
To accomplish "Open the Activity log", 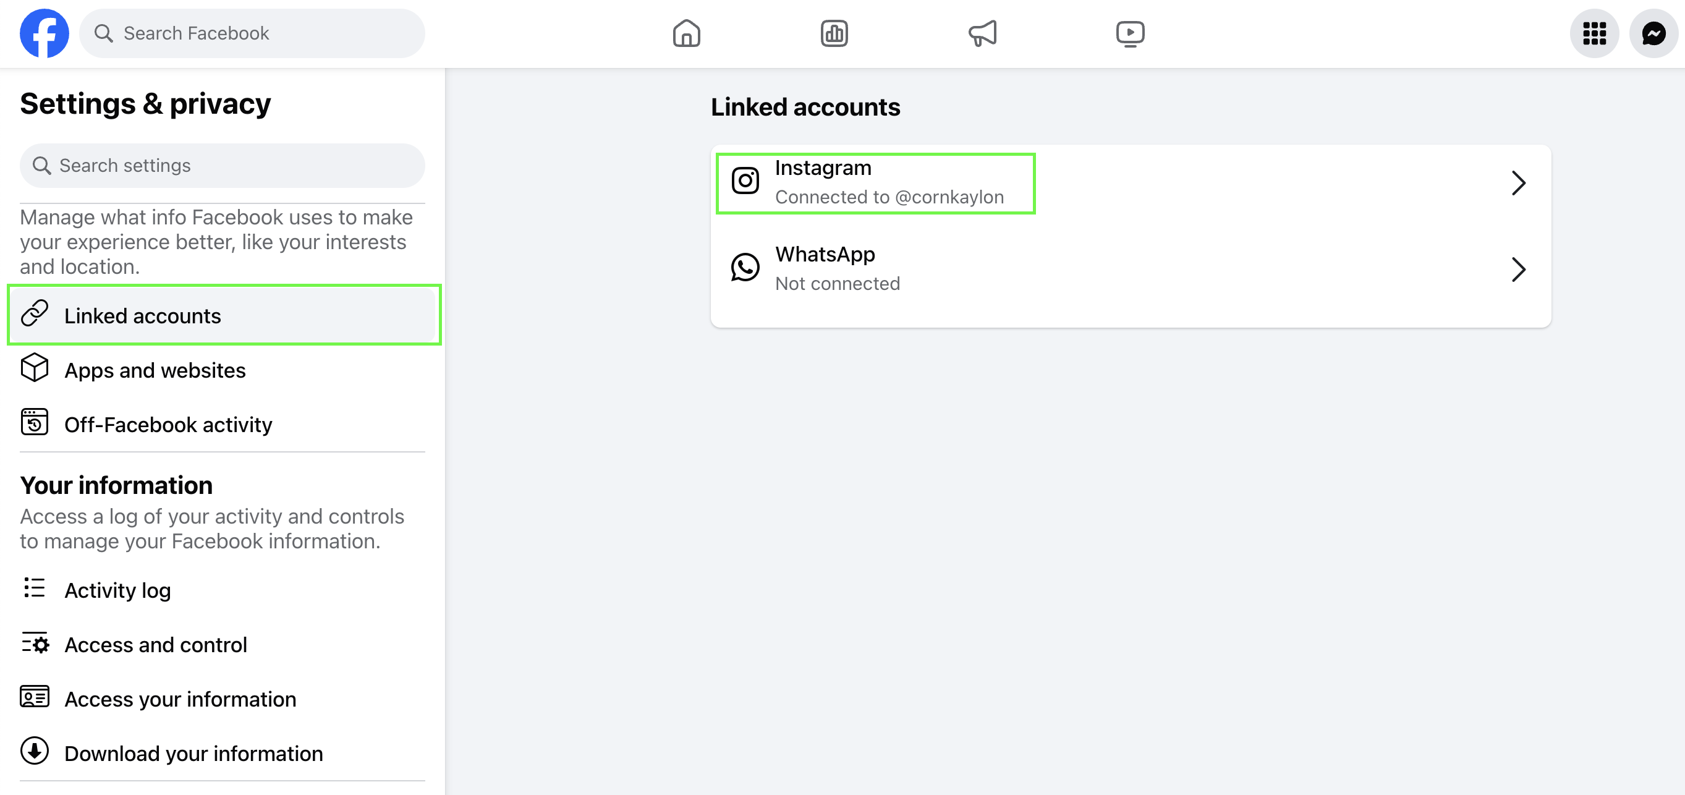I will pos(116,590).
